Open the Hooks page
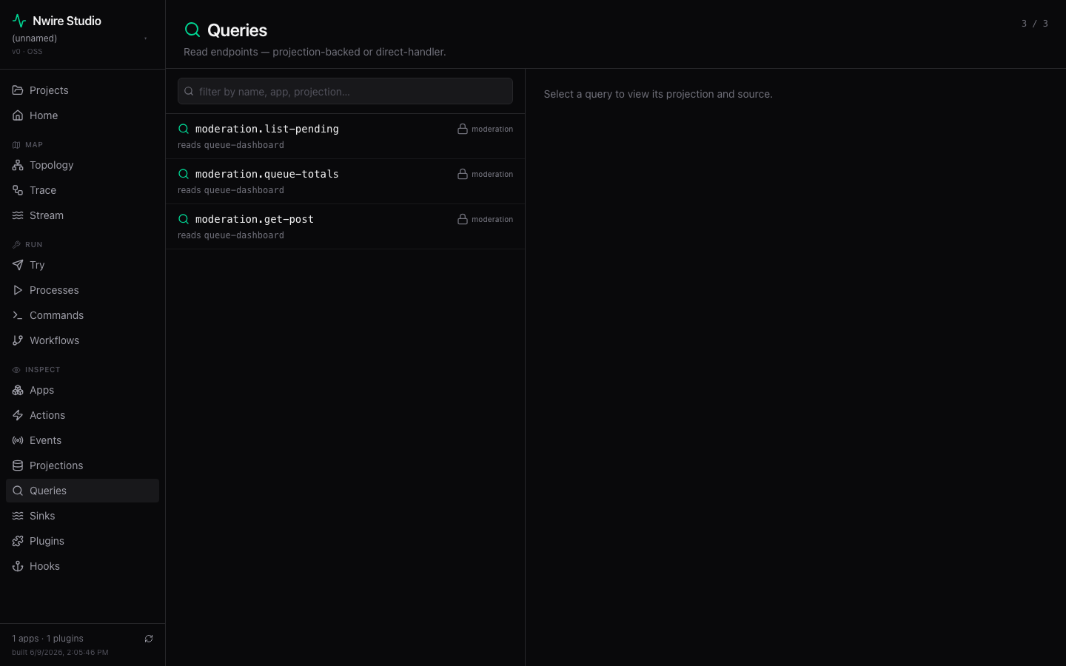Screen dimensions: 1066x666 pyautogui.click(x=82, y=566)
